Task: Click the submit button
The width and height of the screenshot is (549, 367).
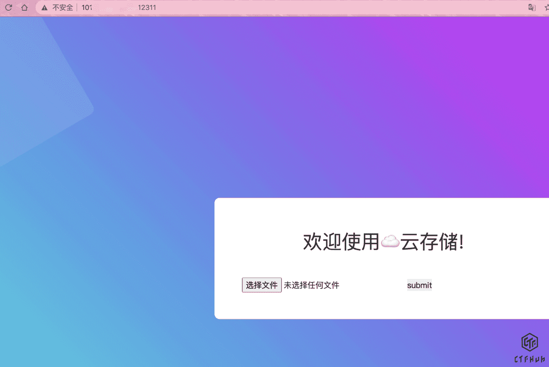Action: pos(419,285)
